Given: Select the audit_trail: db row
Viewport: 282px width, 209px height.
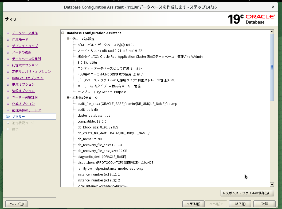Looking at the screenshot, I should coord(88,109).
